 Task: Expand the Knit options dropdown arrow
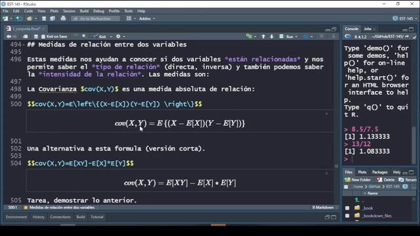tap(111, 37)
